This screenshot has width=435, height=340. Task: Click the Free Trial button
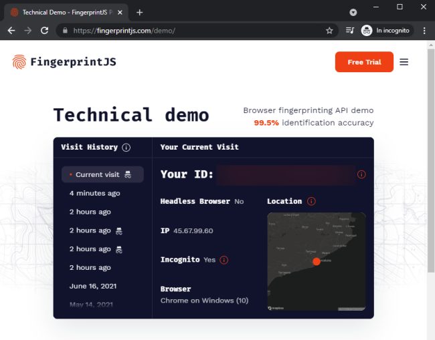364,62
